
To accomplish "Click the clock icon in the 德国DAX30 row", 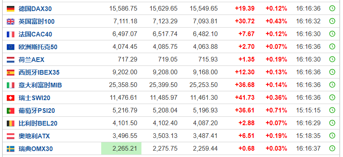I will click(332, 8).
